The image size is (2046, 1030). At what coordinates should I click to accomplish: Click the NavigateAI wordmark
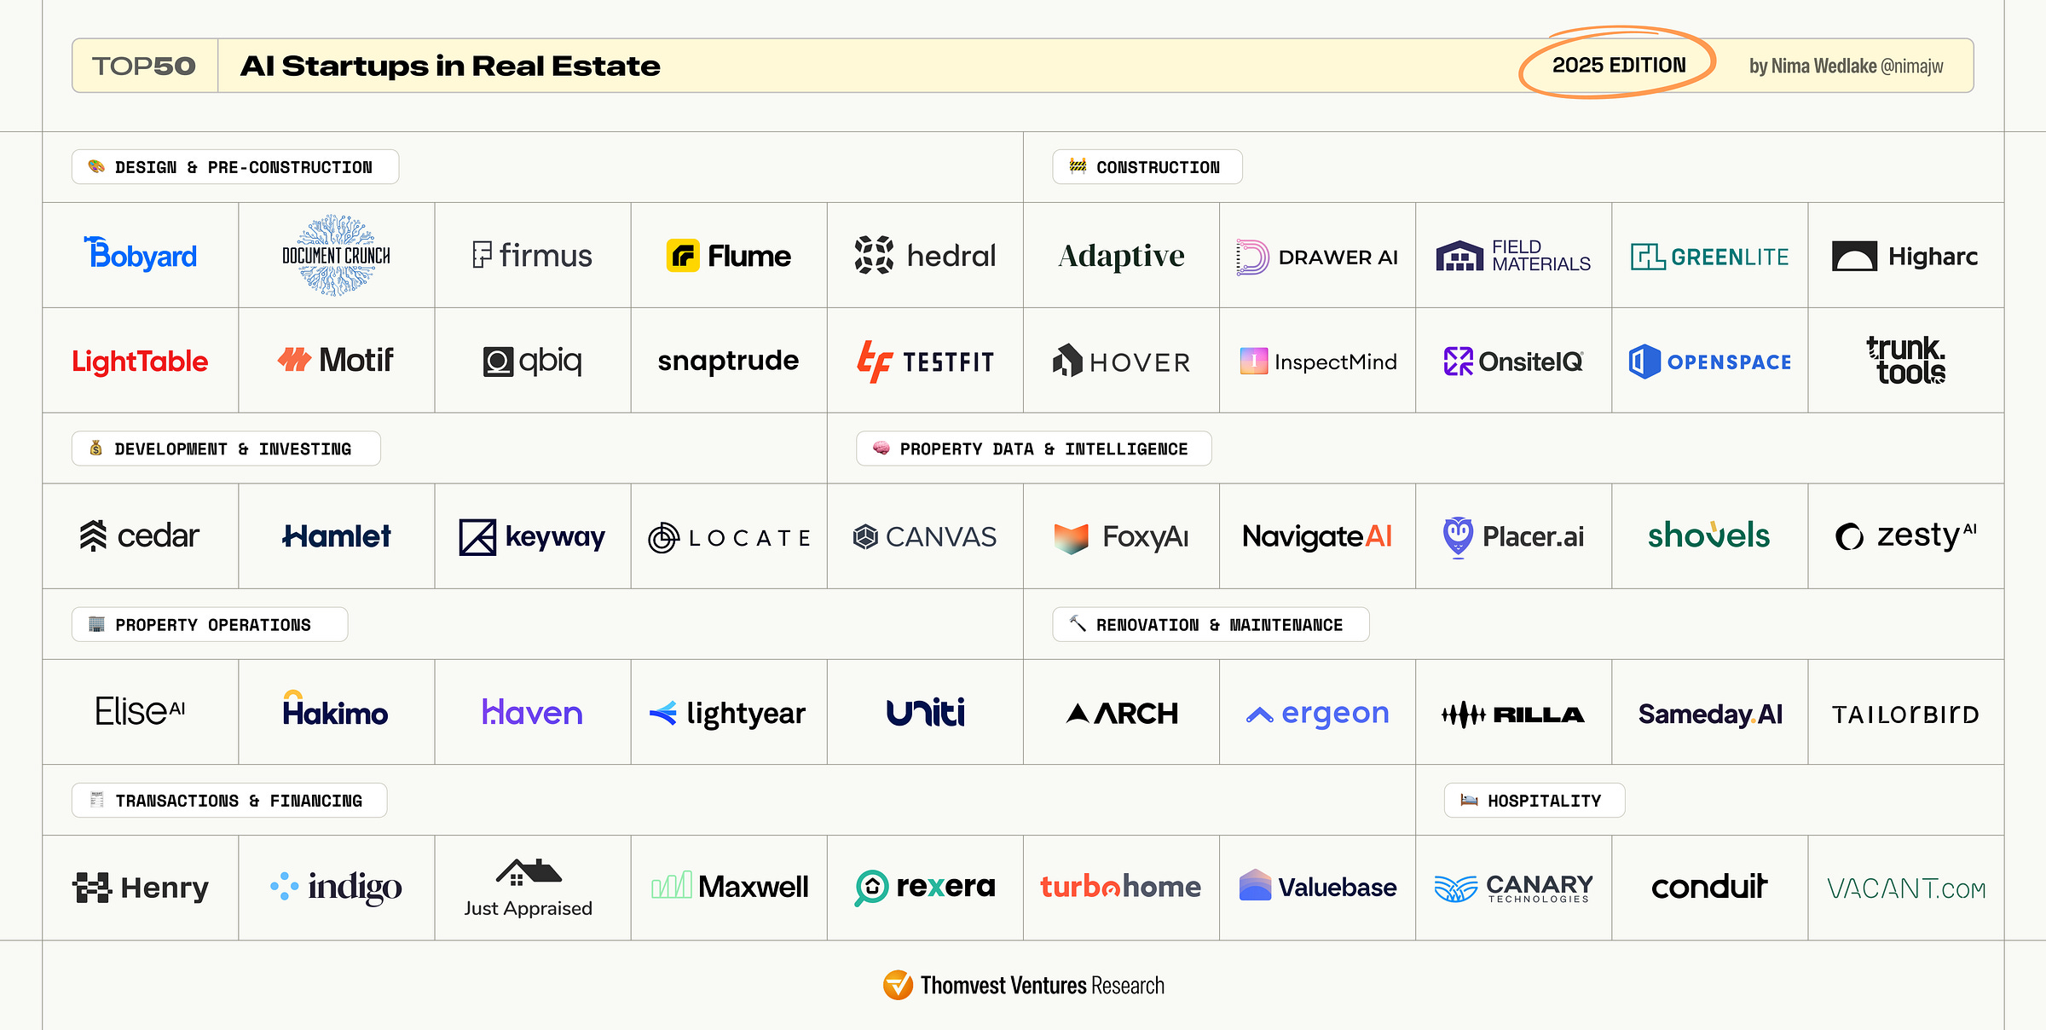click(1317, 537)
